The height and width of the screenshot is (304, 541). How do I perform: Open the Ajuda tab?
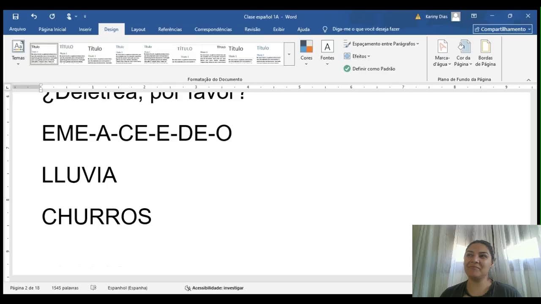click(x=303, y=29)
